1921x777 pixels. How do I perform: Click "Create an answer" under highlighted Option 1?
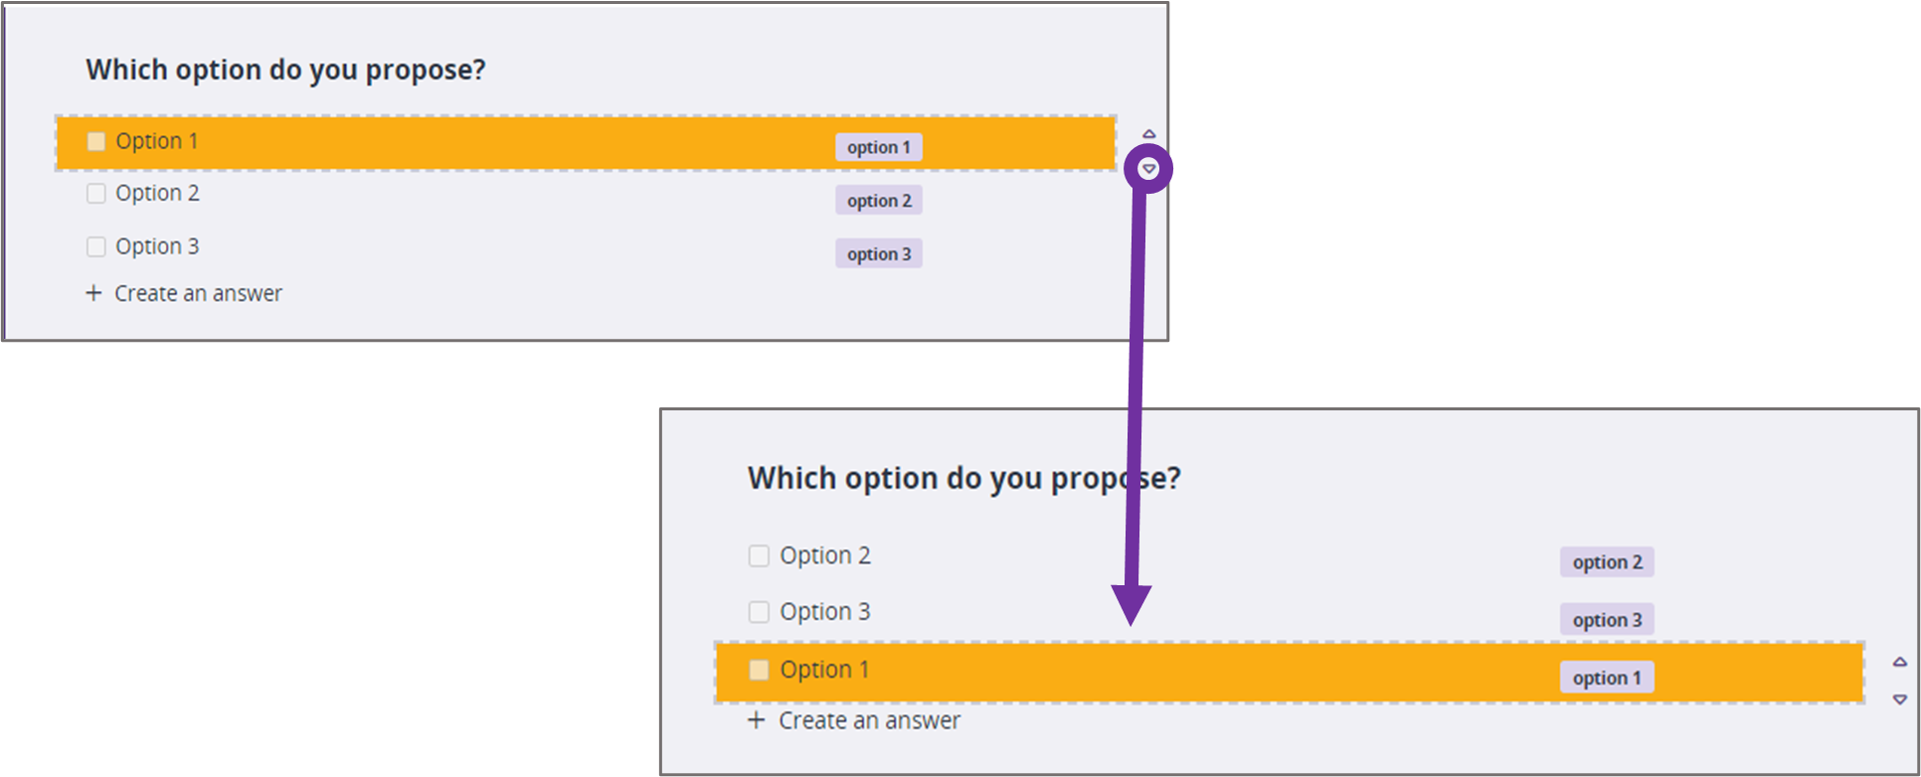tap(869, 720)
